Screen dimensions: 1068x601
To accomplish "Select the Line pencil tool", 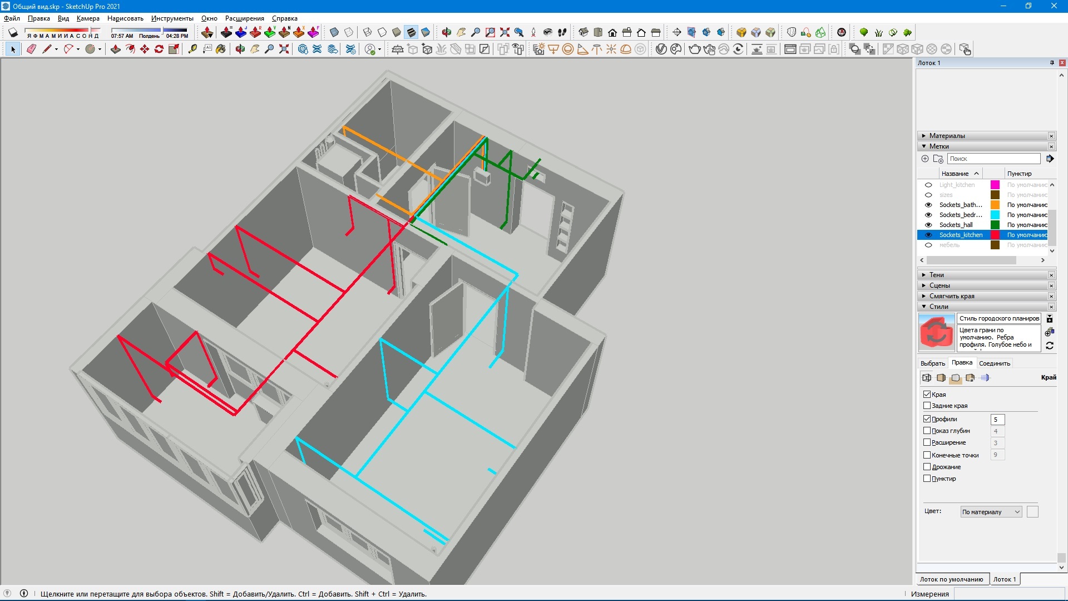I will click(x=47, y=50).
